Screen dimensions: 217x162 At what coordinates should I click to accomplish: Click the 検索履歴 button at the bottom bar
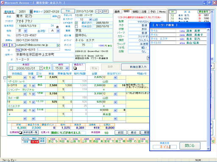pyautogui.click(x=42, y=140)
